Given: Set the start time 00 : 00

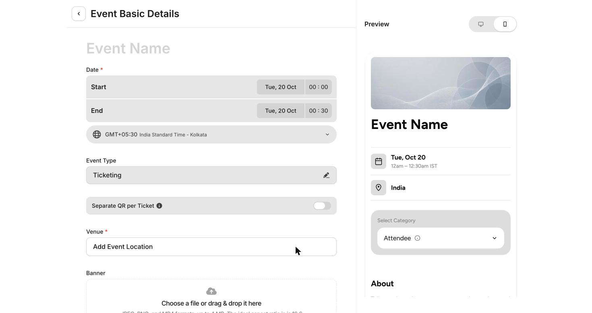Looking at the screenshot, I should [319, 87].
